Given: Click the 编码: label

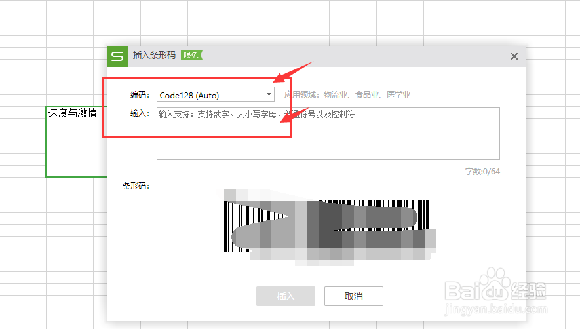Looking at the screenshot, I should pyautogui.click(x=140, y=95).
